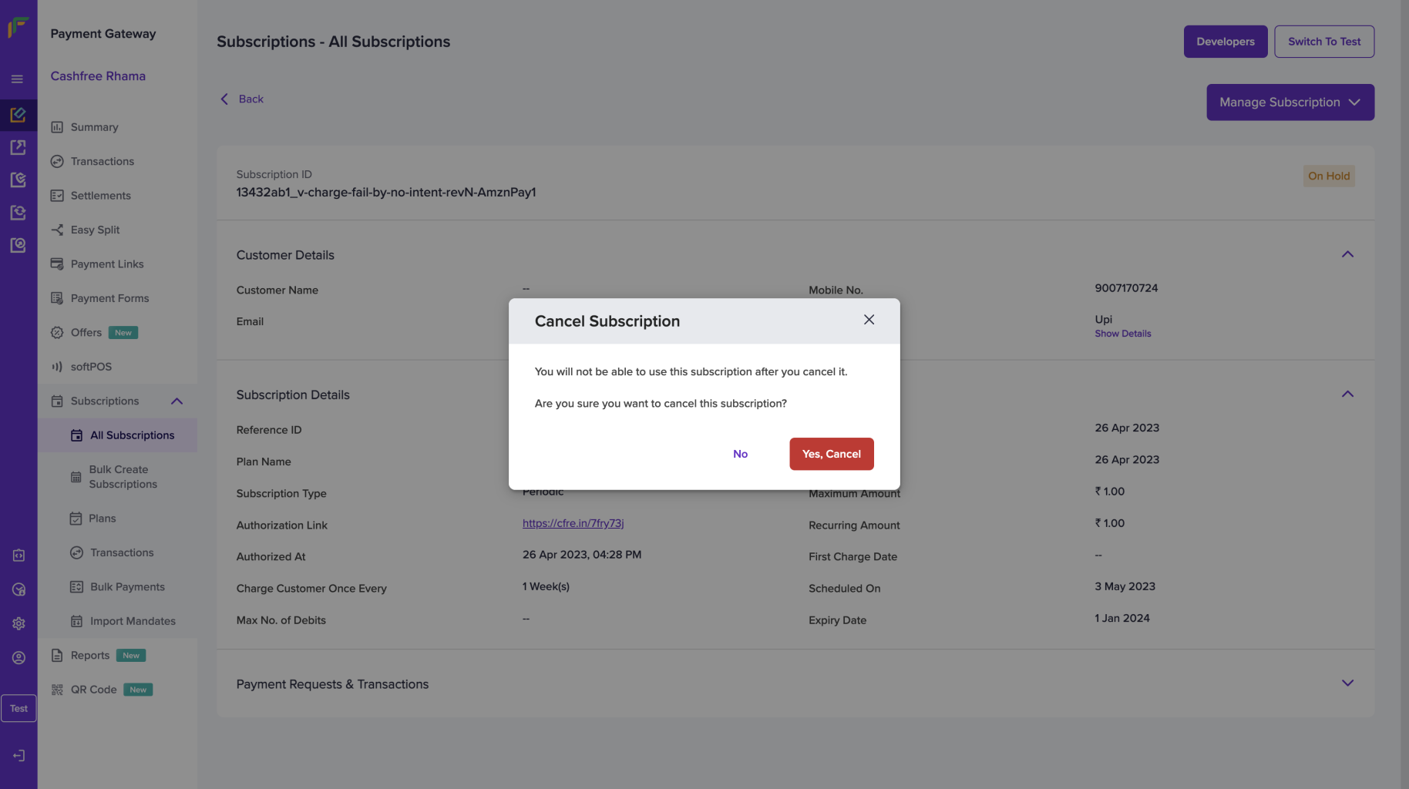The image size is (1409, 789).
Task: Click the developer code brackets icon
Action: click(x=18, y=555)
